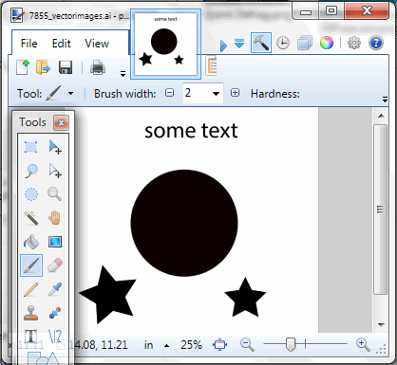This screenshot has height=365, width=397.
Task: Click the zoom in magnifier icon
Action: coord(363,344)
